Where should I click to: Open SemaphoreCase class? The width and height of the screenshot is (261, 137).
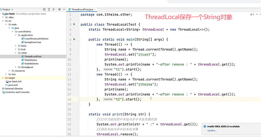coord(33,42)
